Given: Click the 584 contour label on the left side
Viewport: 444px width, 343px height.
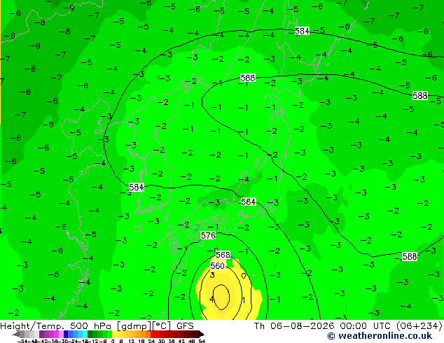Looking at the screenshot, I should [136, 188].
